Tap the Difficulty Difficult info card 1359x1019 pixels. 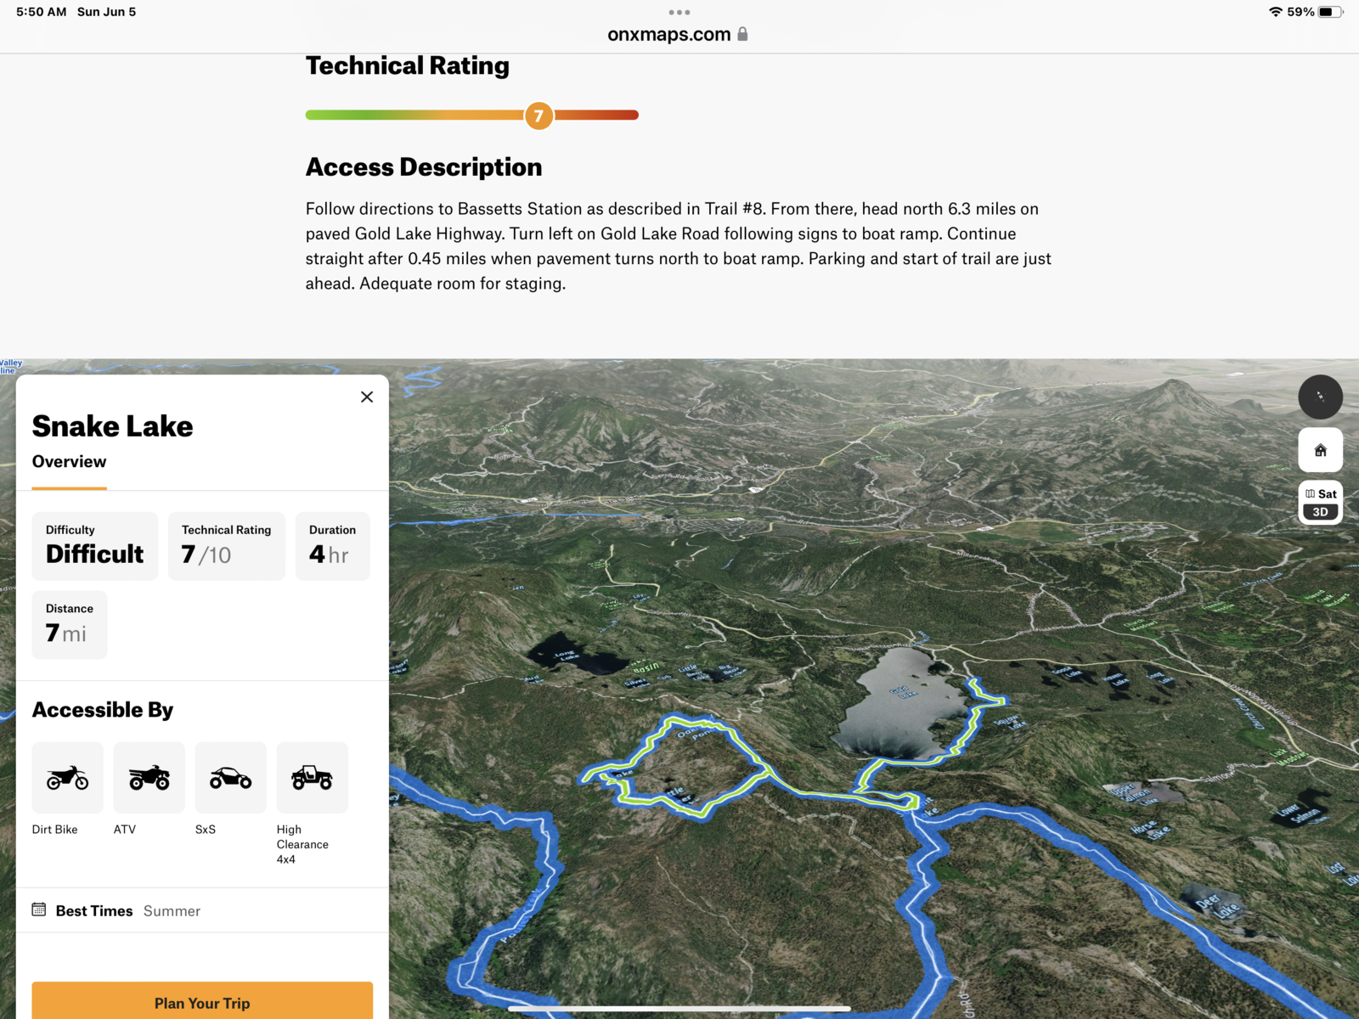tap(95, 546)
